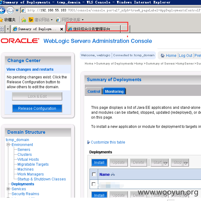This screenshot has height=201, width=201.
Task: Open the top Start dropdown arrow
Action: [x=166, y=163]
